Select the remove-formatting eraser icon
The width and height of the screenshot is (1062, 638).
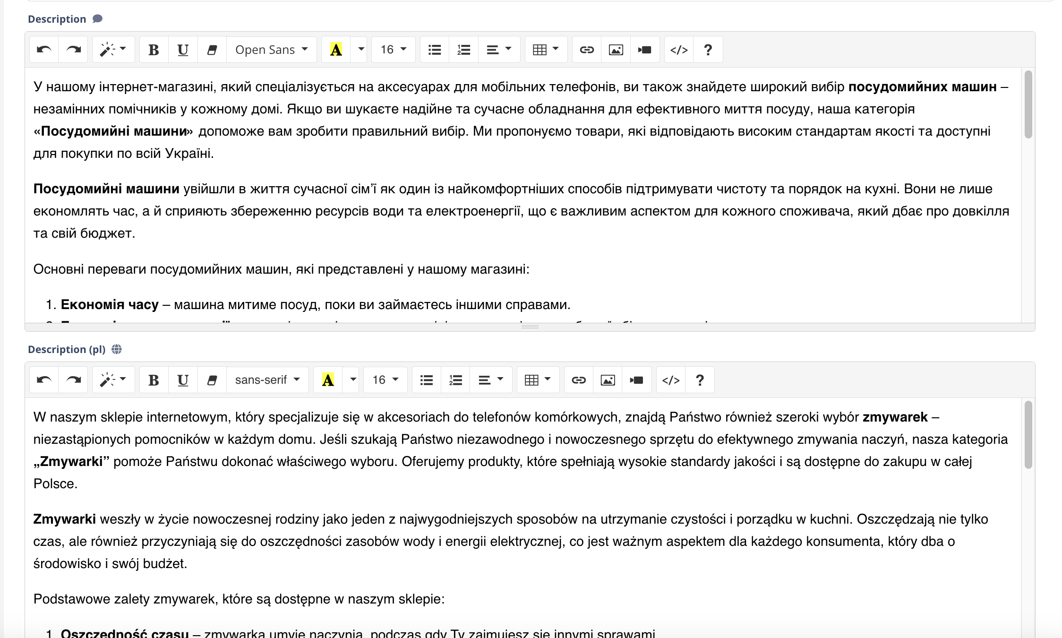click(x=212, y=49)
